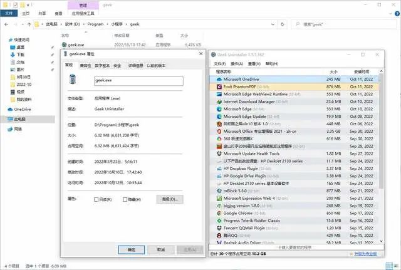Click the Geek list scroll-up arrow
The height and width of the screenshot is (270, 401).
382,71
